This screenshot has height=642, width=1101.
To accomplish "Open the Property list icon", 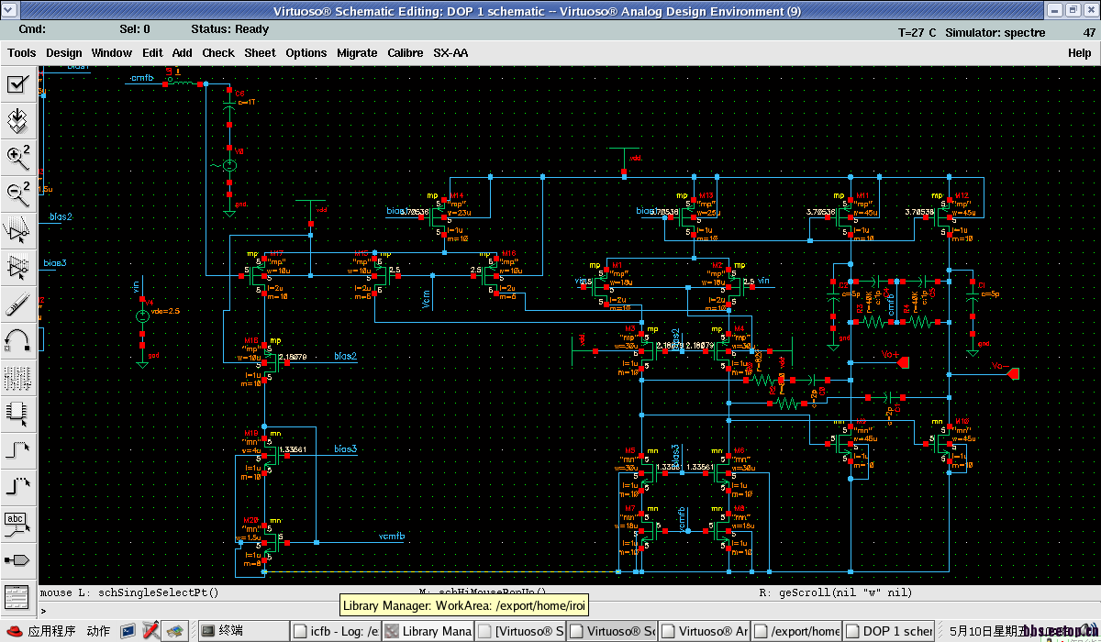I will pos(18,376).
